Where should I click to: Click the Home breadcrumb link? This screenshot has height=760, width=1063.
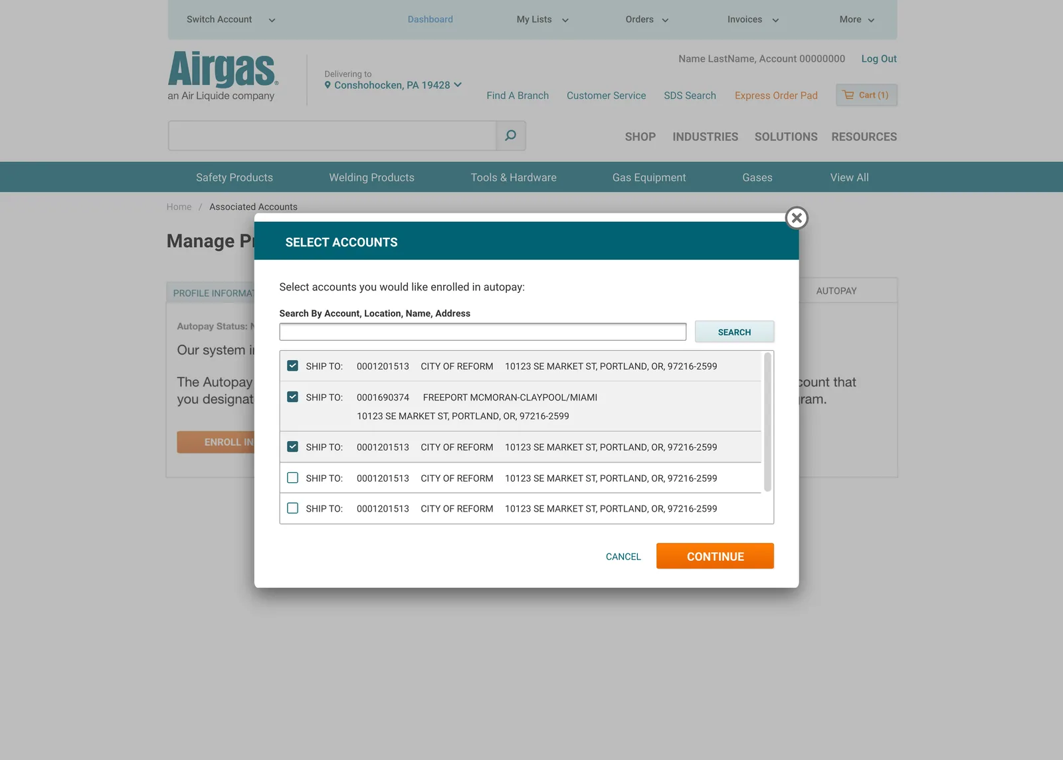click(179, 207)
